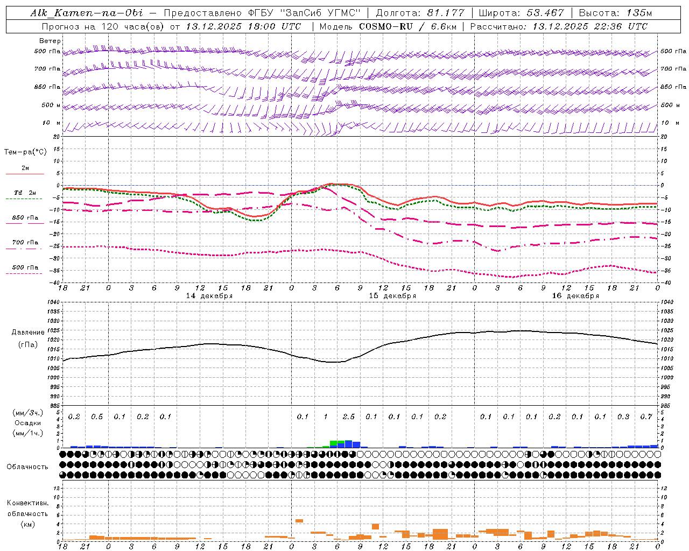The height and width of the screenshot is (551, 689).
Task: Click the station name Alk_Kamen-na-Obi in header
Action: [87, 13]
